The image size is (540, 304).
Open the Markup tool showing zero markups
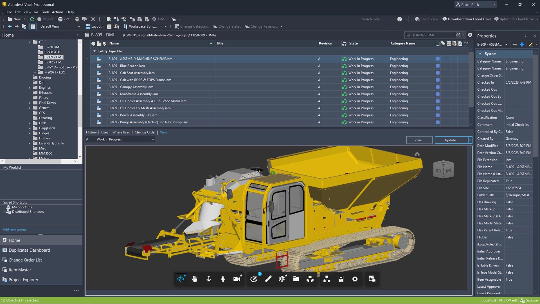(x=254, y=279)
